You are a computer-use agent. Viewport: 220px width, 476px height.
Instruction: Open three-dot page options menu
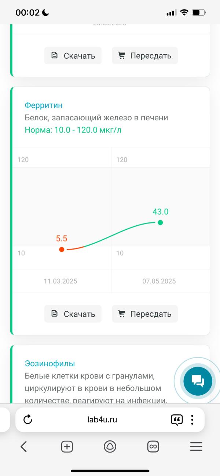(192, 419)
